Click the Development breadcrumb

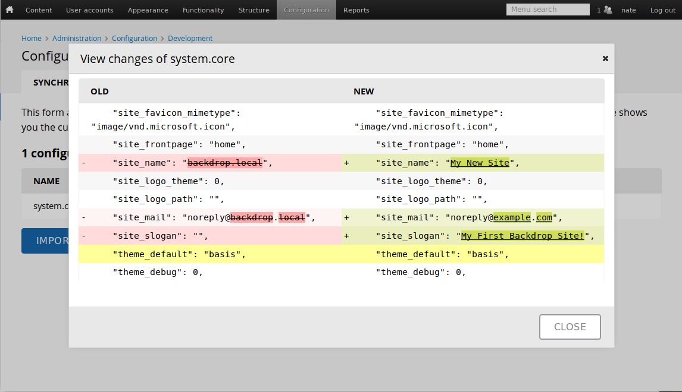[x=190, y=38]
